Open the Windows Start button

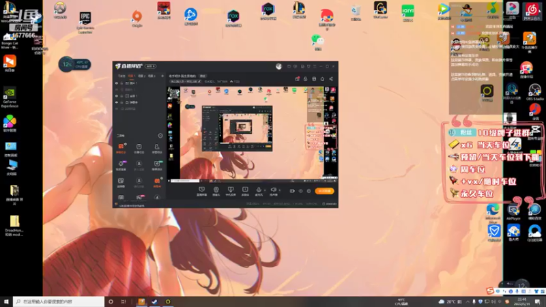click(6, 302)
